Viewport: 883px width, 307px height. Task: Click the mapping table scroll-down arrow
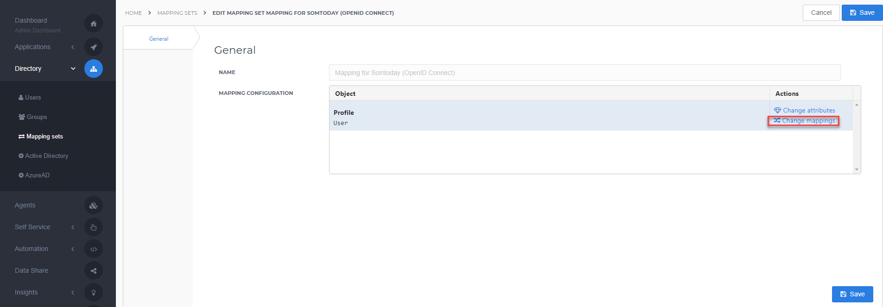[857, 170]
